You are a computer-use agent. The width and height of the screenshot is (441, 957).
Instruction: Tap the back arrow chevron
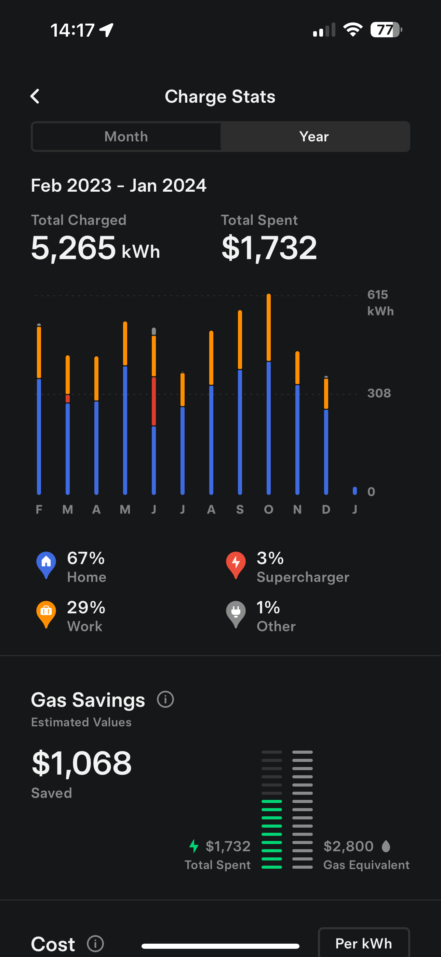pos(35,96)
